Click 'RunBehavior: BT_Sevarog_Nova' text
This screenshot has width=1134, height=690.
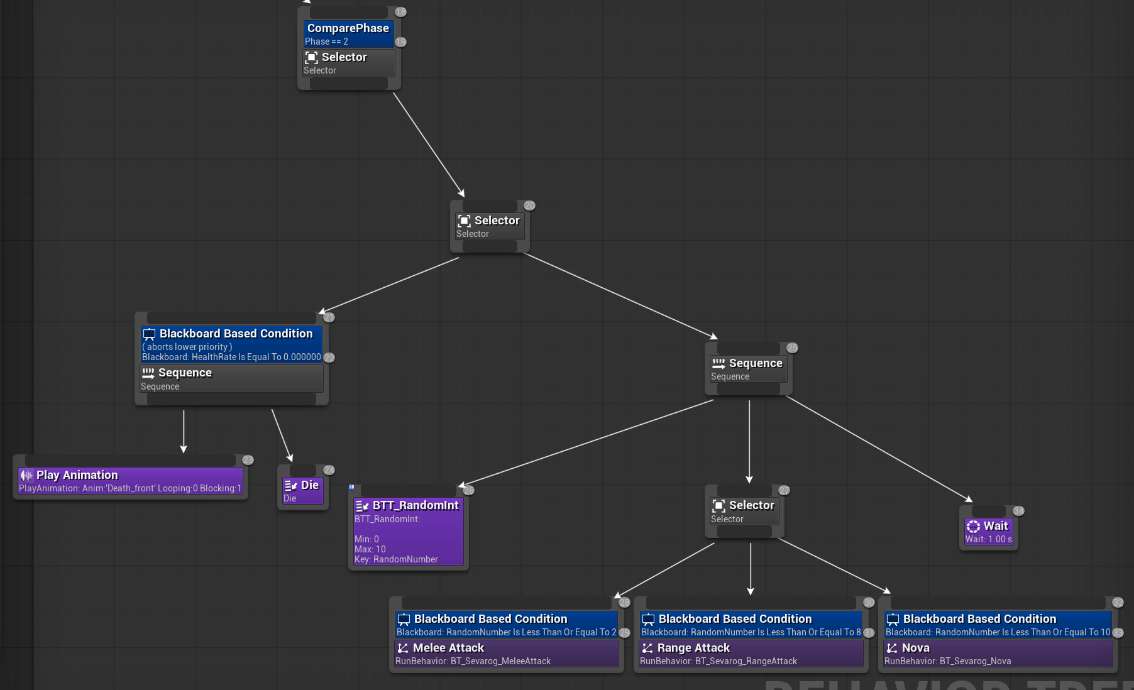point(948,661)
